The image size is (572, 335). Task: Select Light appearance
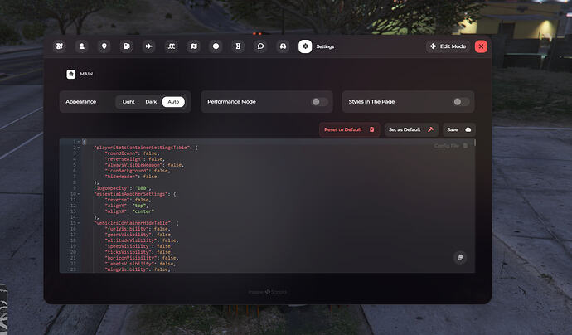tap(128, 102)
